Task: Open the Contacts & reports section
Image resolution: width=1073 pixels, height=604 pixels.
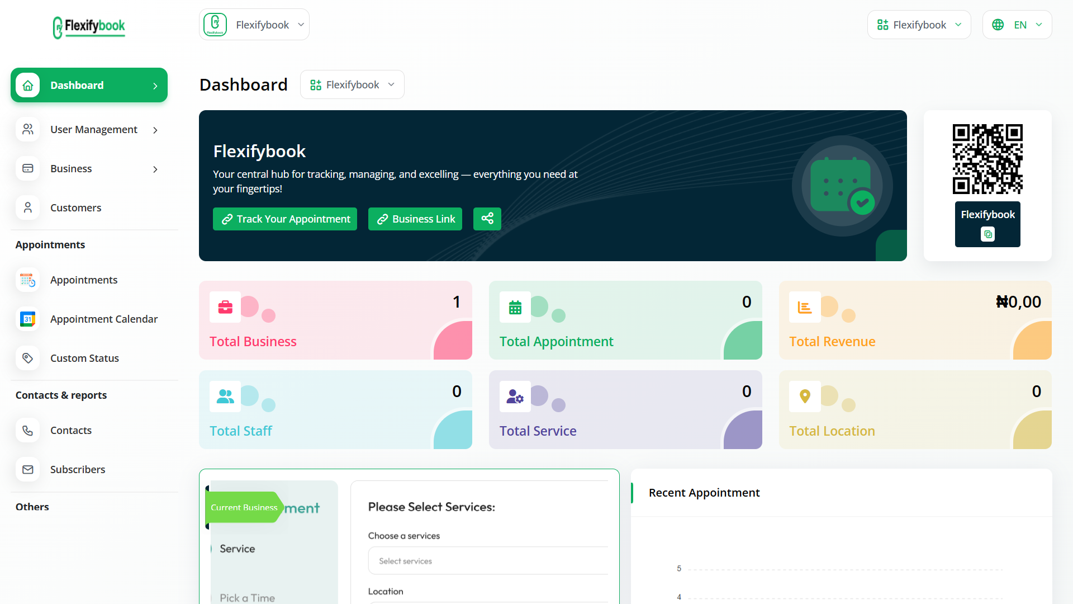Action: (x=61, y=395)
